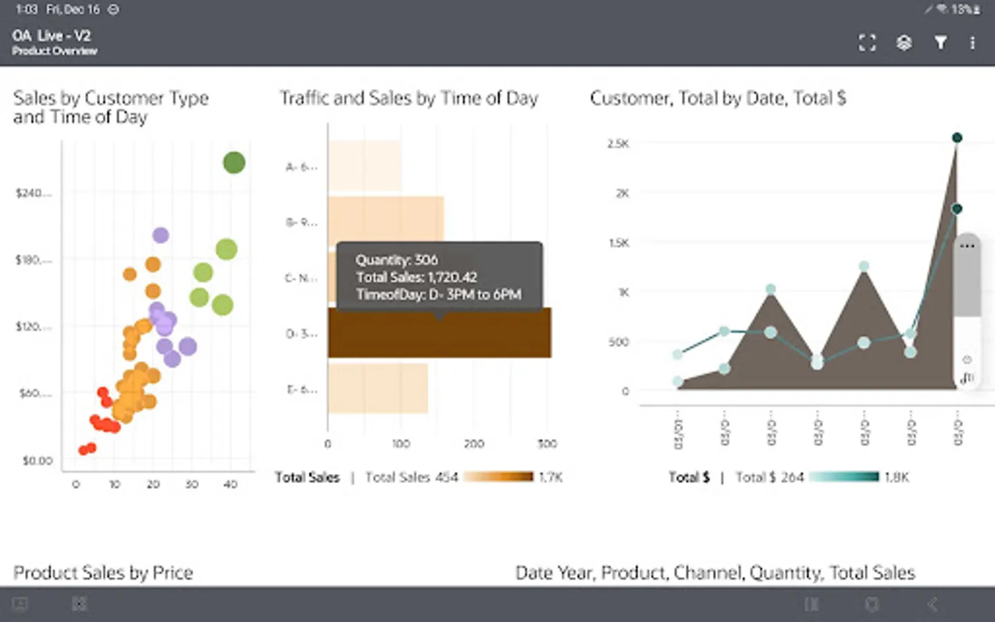995x622 pixels.
Task: Tap the fullscreen expand icon
Action: coord(867,43)
